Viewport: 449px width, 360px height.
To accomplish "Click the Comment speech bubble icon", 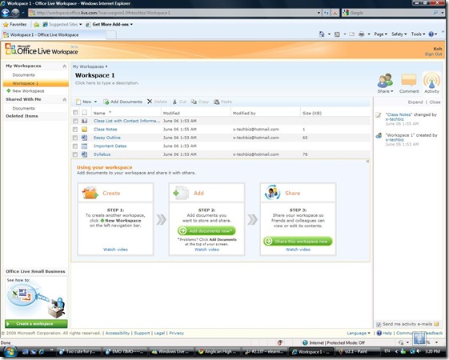I will pyautogui.click(x=409, y=80).
